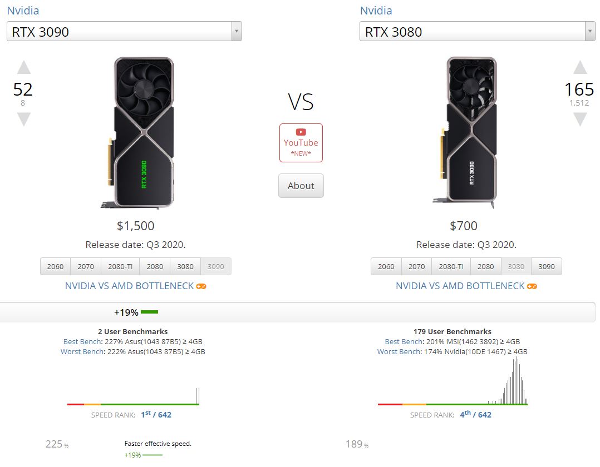Upvote the RTX 3080 card
600x467 pixels.
580,68
